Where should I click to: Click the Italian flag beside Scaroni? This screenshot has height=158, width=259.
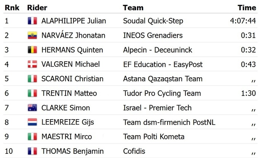[x=32, y=79]
